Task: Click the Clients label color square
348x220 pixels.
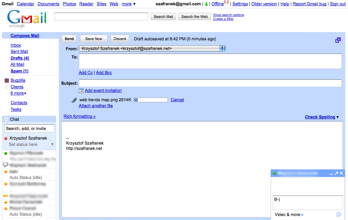Action: [x=7, y=87]
